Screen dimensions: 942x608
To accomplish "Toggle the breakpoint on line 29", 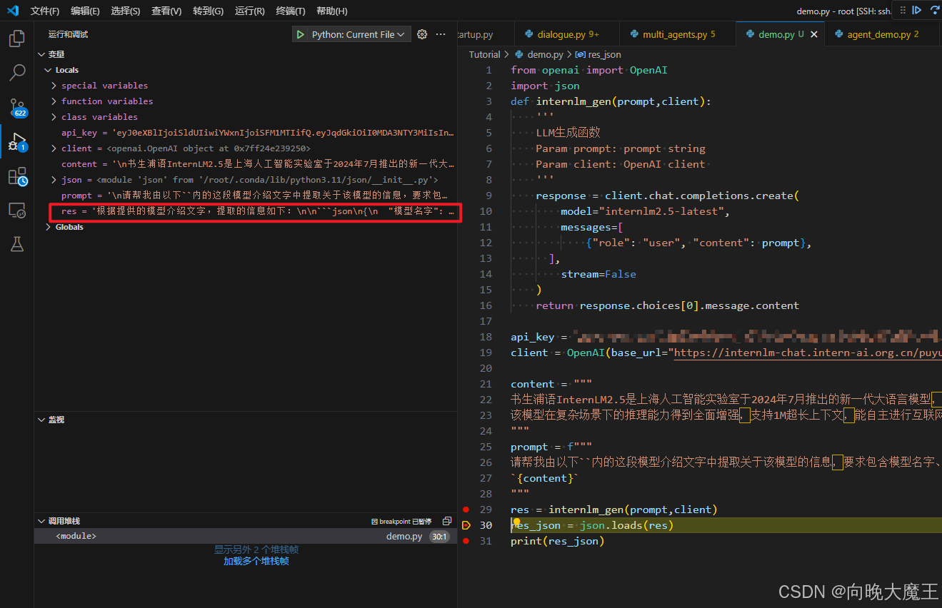I will click(466, 510).
